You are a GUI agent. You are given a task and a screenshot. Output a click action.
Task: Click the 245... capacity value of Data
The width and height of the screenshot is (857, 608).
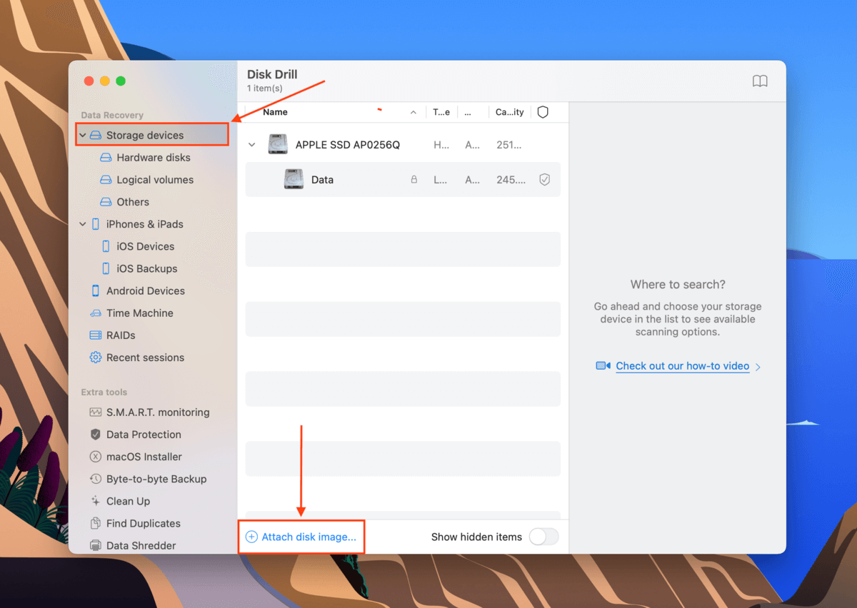(511, 180)
